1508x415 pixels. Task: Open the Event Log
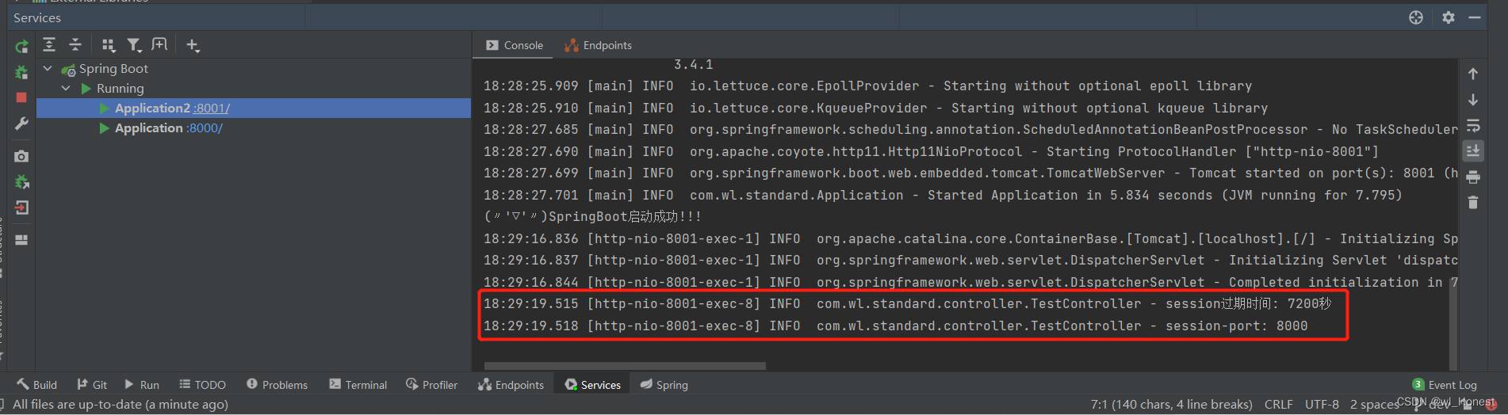click(1445, 384)
